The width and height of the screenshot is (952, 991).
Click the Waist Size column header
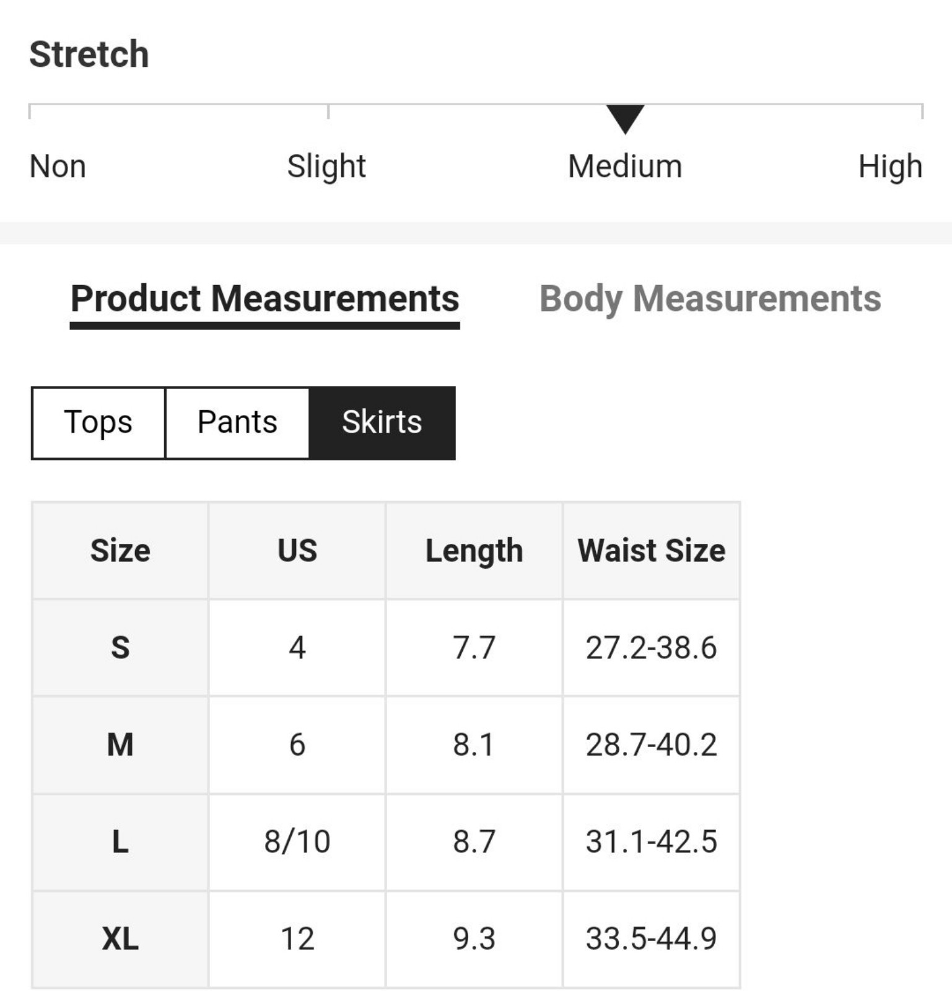[652, 551]
